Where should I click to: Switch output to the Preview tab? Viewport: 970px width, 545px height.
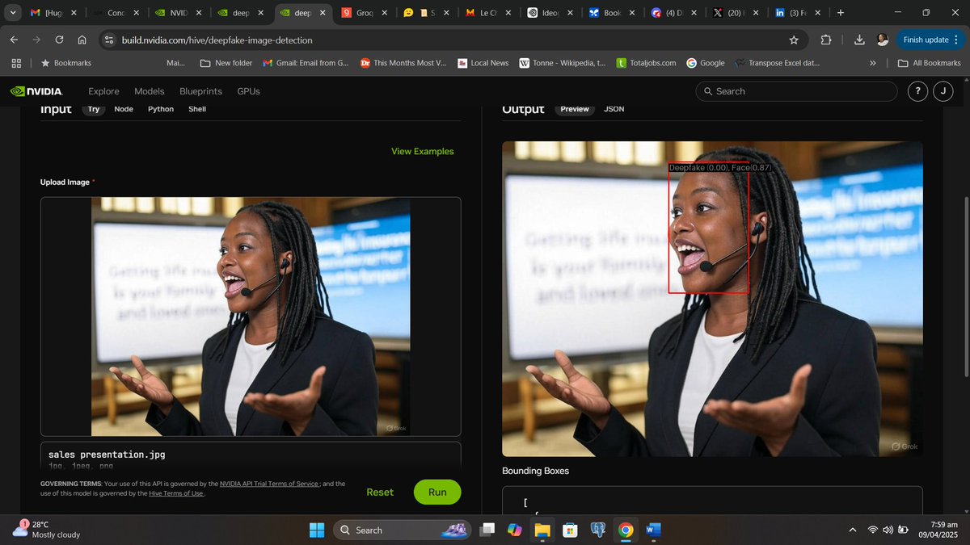tap(575, 109)
